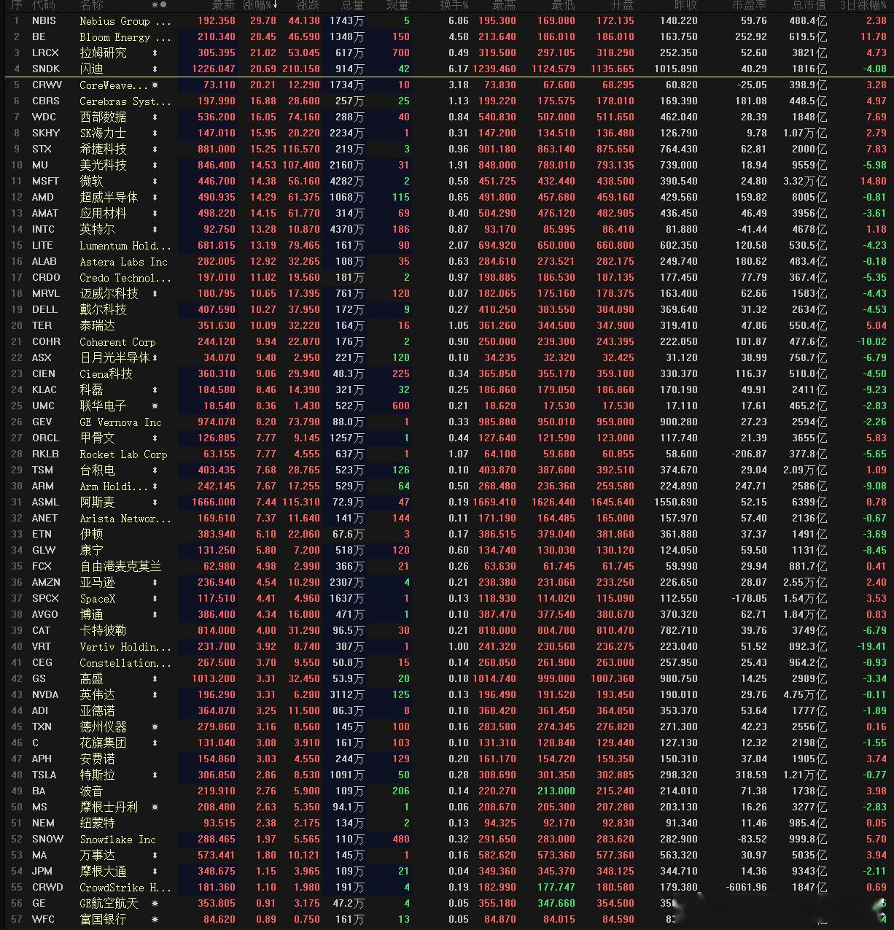Select the Bloom Energy stock name
Image resolution: width=894 pixels, height=930 pixels.
tap(125, 37)
